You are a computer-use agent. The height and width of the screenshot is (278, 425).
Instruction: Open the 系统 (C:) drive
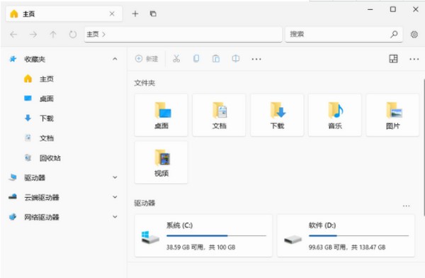203,235
